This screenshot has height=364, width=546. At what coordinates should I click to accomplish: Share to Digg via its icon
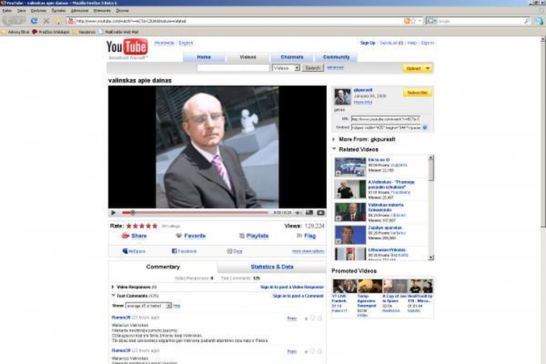coord(229,251)
